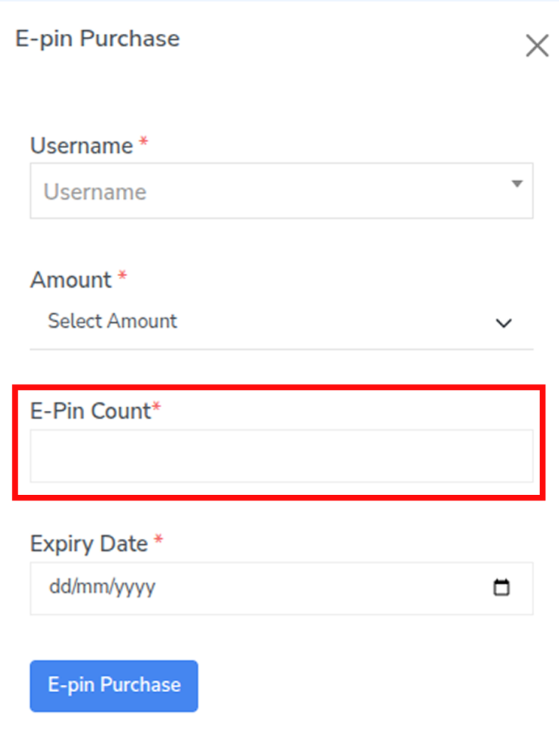Click the Expiry Date label
The height and width of the screenshot is (754, 559).
point(88,544)
